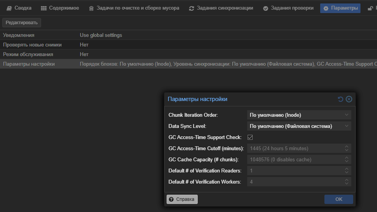
Task: Switch to the Содержимое tab
Action: point(60,8)
